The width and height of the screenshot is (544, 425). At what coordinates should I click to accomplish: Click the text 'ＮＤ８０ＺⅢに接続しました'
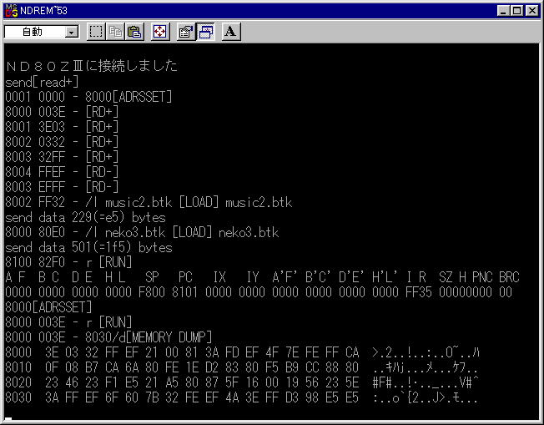92,66
